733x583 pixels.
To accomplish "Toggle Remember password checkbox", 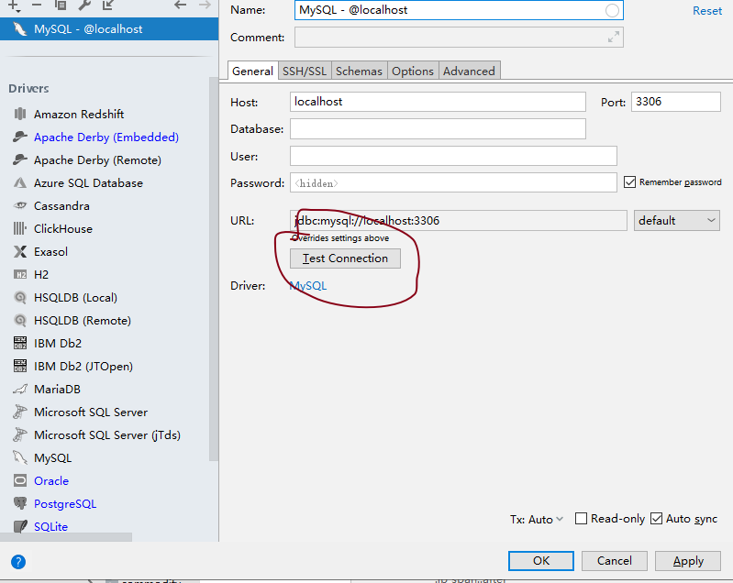I will 629,182.
